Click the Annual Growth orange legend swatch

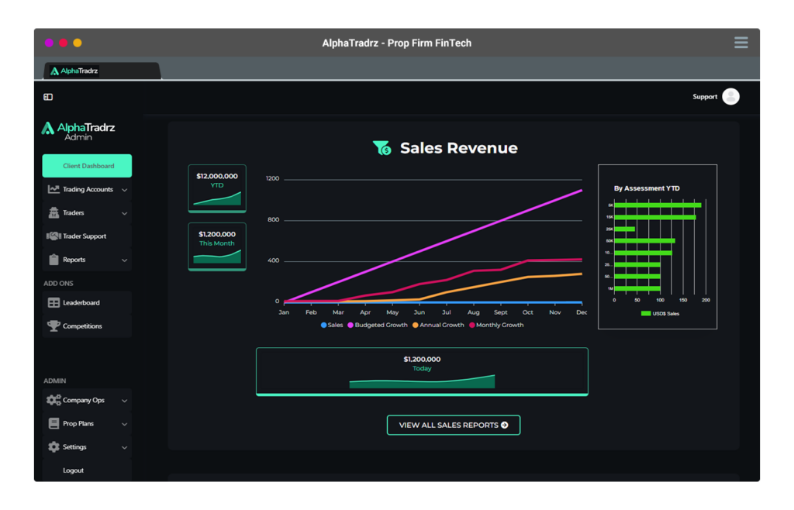(x=416, y=326)
